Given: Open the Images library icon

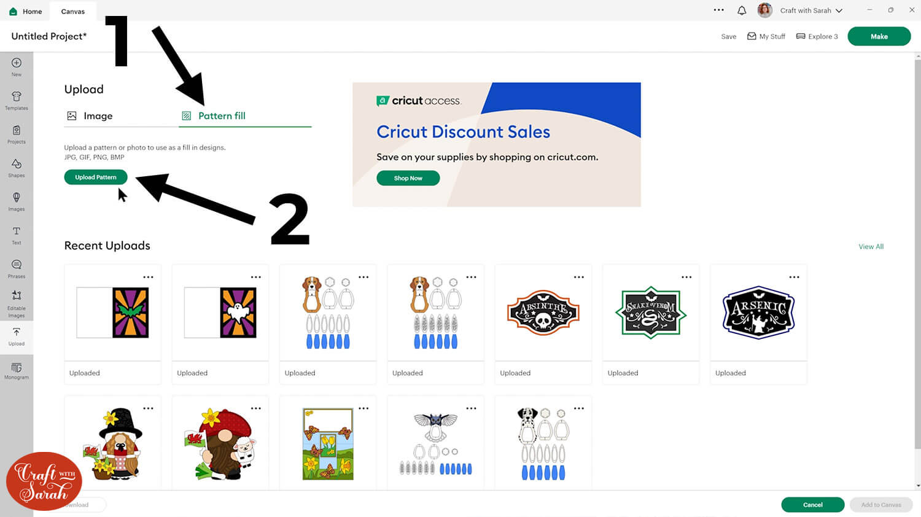Looking at the screenshot, I should pos(17,201).
